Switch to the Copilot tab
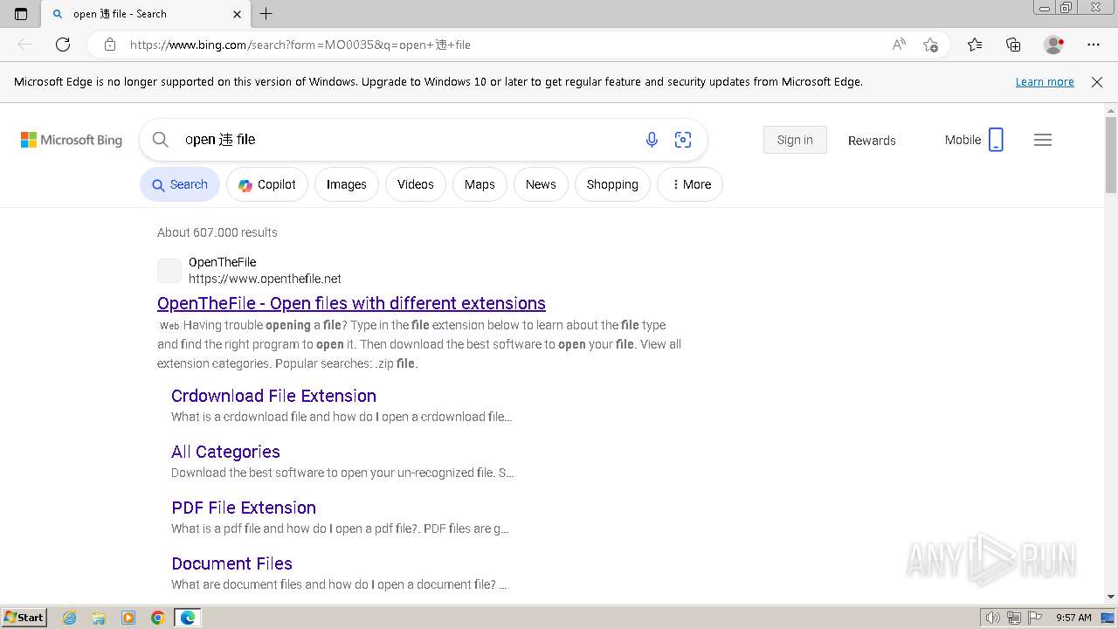The height and width of the screenshot is (629, 1118). click(x=267, y=184)
